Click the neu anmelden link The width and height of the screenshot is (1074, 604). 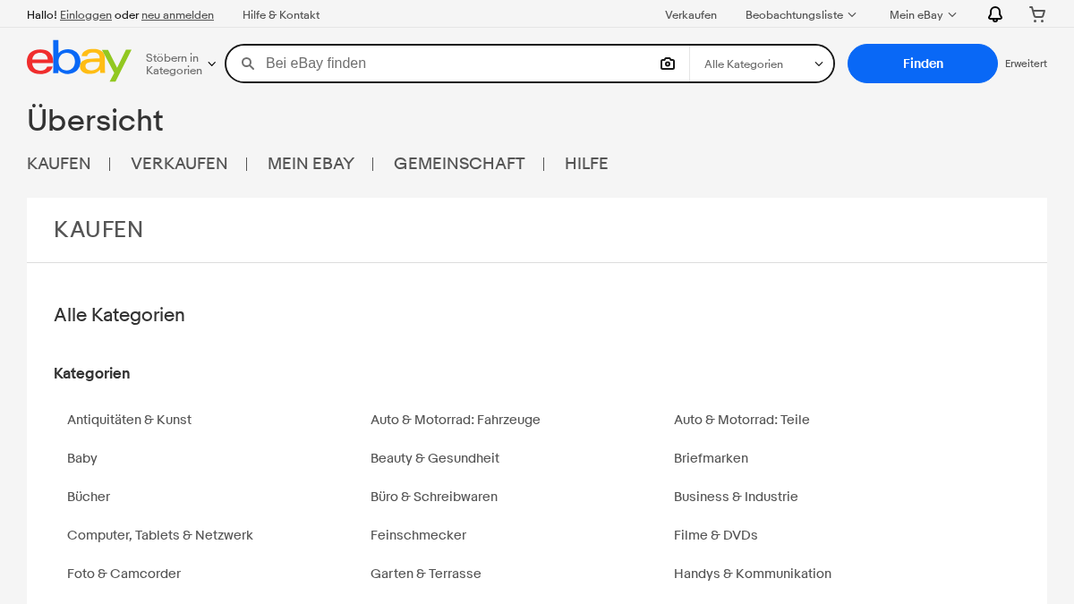pos(177,14)
